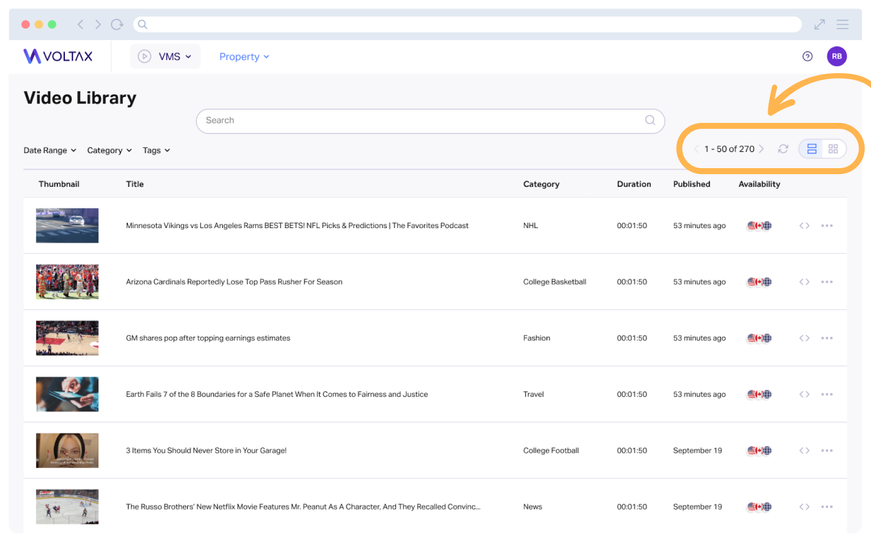Click the Video Library search field
Image resolution: width=871 pixels, height=542 pixels.
pos(419,121)
